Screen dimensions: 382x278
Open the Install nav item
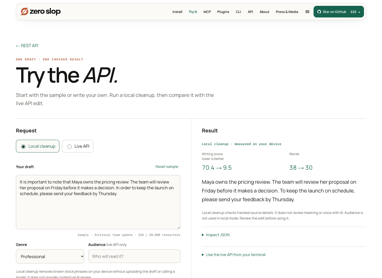point(177,12)
